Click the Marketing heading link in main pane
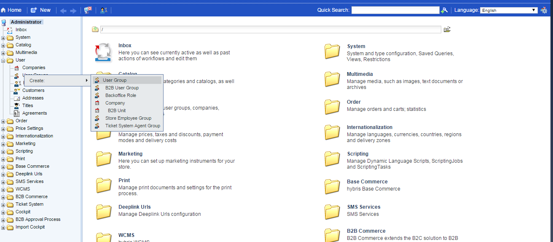Viewport: 553px width, 242px height. [x=130, y=154]
